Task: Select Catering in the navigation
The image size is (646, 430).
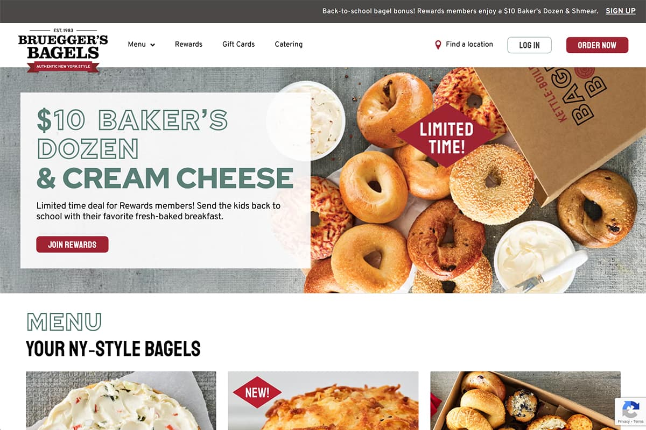Action: click(x=289, y=45)
